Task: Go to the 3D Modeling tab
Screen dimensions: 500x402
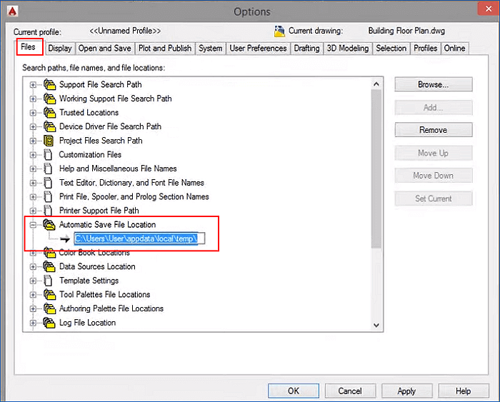Action: (348, 49)
